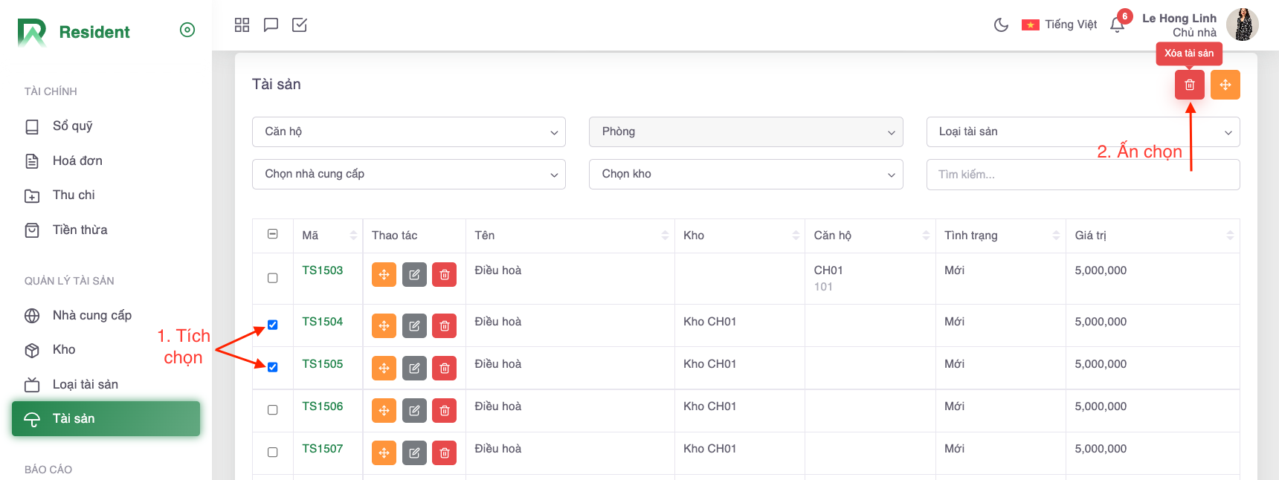Switch language via Tiếng Việt selector
This screenshot has width=1279, height=480.
point(1060,25)
